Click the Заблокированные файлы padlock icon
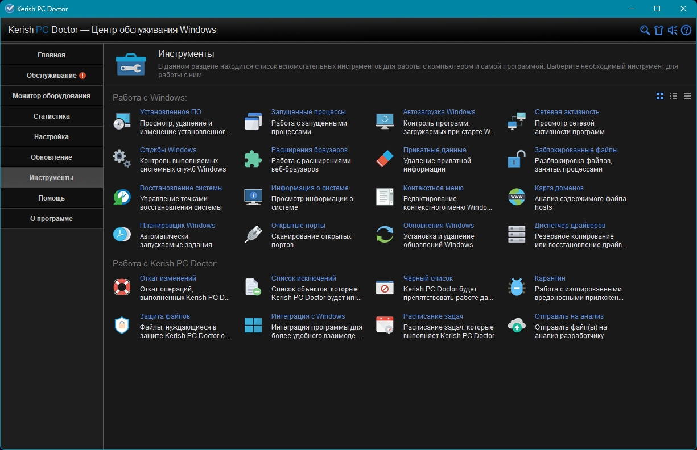Viewport: 697px width, 450px height. [x=517, y=159]
